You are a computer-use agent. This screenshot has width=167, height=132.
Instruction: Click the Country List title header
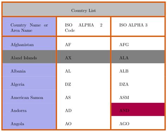tap(83, 10)
